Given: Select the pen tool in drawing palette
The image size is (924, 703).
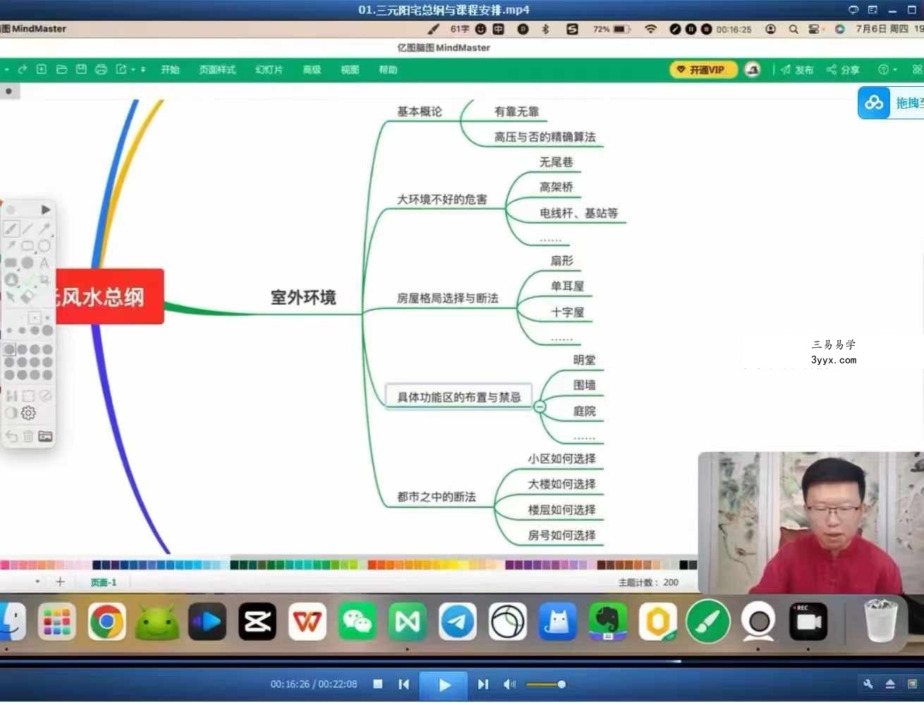Looking at the screenshot, I should point(11,229).
